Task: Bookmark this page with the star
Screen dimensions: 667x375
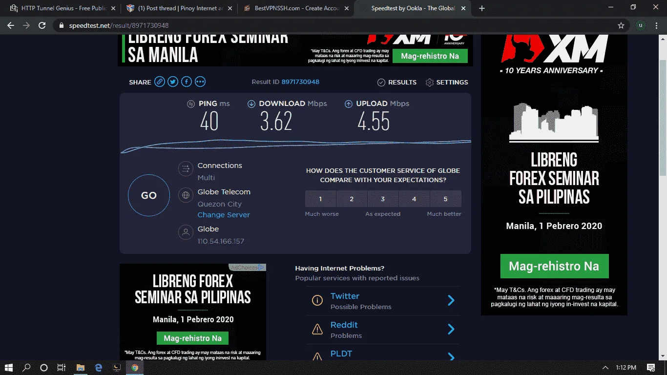Action: [621, 25]
